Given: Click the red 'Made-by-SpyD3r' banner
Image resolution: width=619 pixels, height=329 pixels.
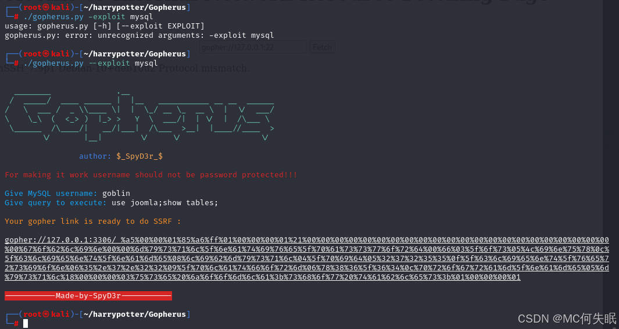Looking at the screenshot, I should [x=88, y=296].
